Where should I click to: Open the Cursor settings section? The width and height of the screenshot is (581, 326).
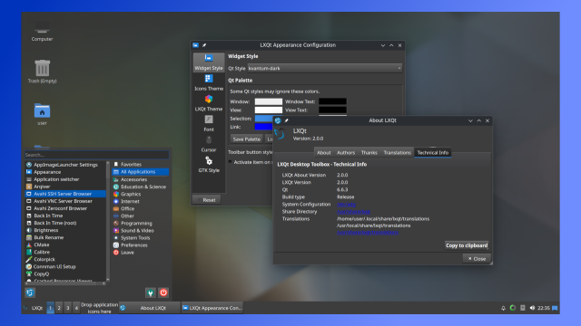click(209, 144)
